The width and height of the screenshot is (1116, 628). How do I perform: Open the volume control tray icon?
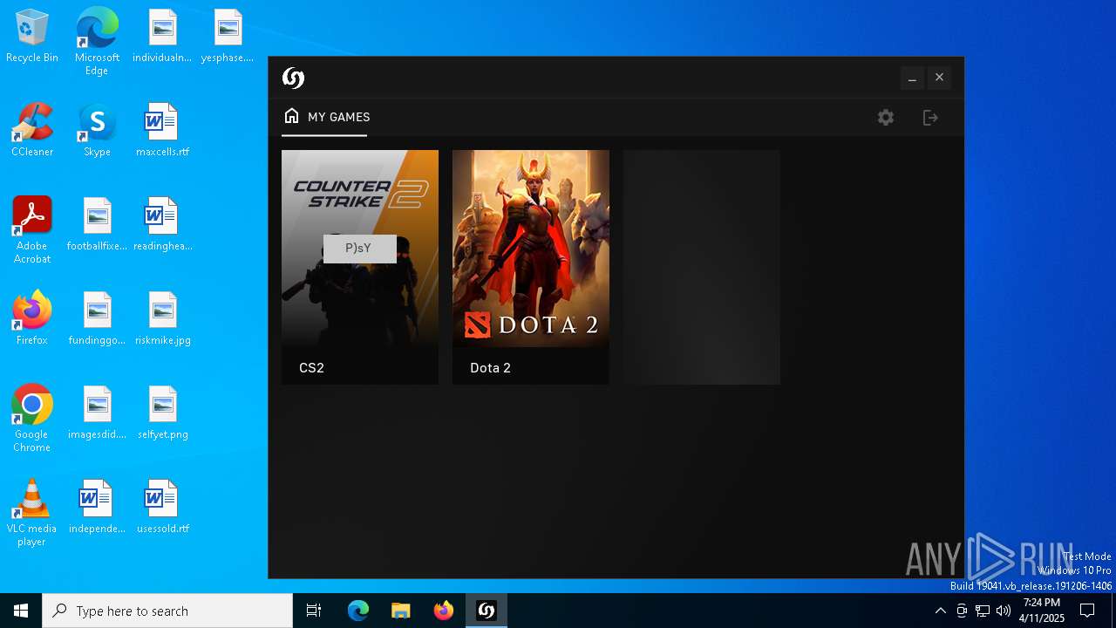(1004, 611)
